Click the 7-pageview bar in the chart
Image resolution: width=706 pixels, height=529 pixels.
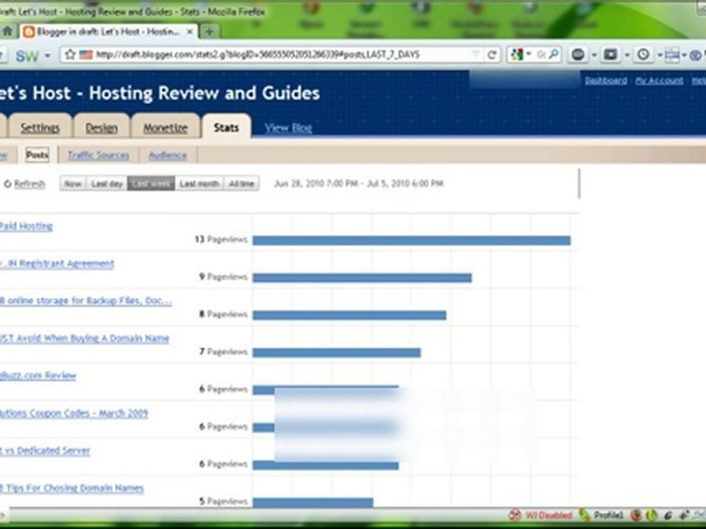pyautogui.click(x=337, y=353)
